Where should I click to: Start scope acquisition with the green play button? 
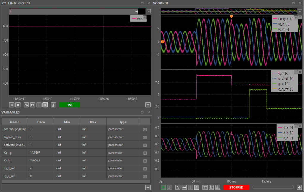(x=163, y=187)
